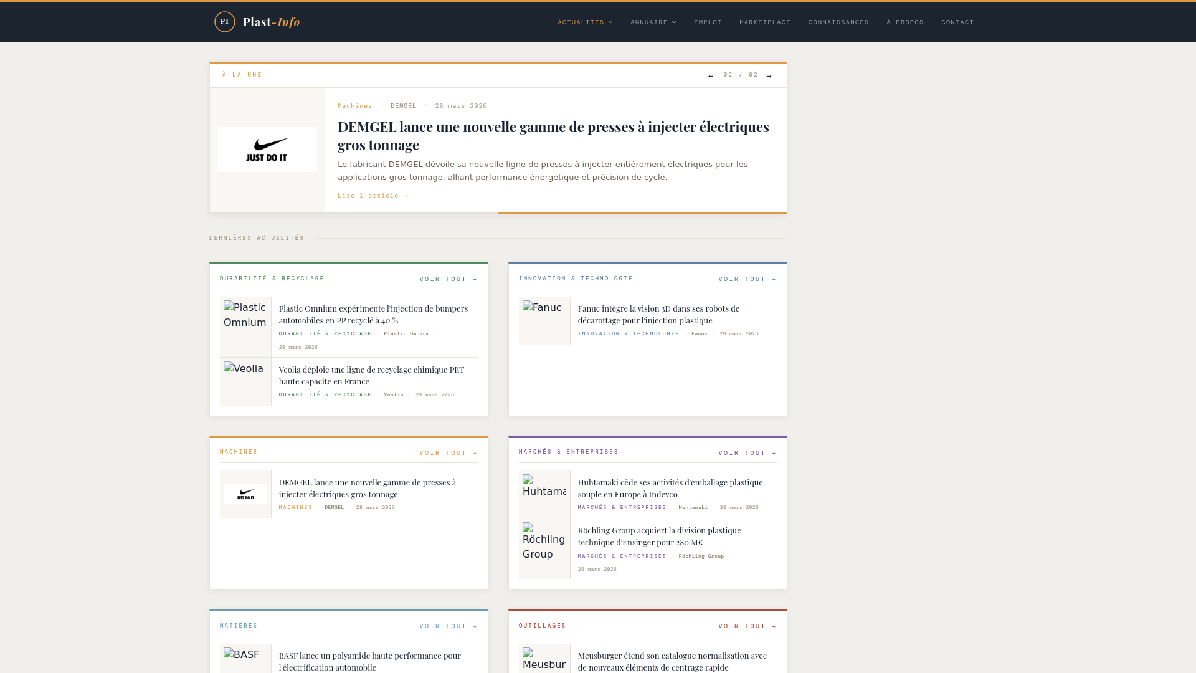The image size is (1196, 673).
Task: Open the featured DEMGEL headline
Action: point(553,136)
